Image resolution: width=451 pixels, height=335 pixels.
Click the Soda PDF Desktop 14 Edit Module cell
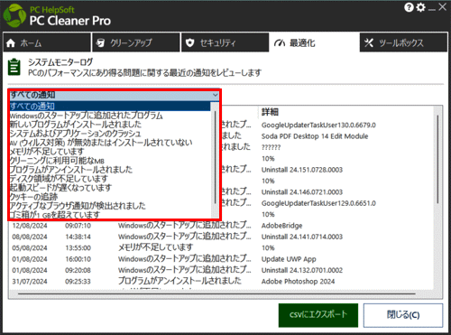click(x=315, y=136)
